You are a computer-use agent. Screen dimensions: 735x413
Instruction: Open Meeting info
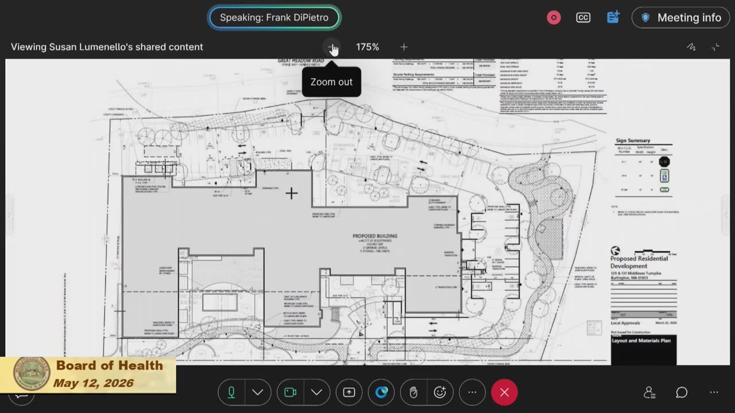pyautogui.click(x=680, y=18)
